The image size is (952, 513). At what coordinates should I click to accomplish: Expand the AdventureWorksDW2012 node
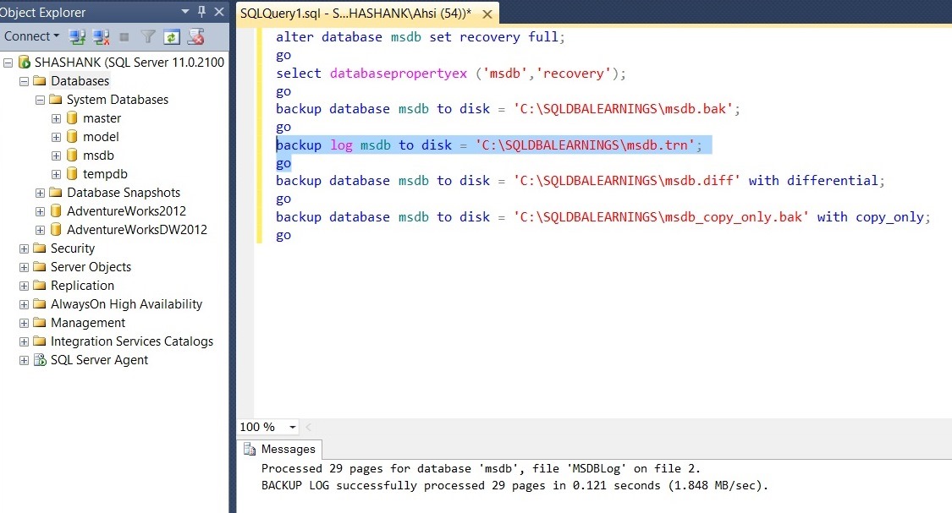coord(40,231)
